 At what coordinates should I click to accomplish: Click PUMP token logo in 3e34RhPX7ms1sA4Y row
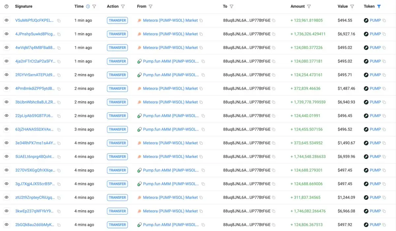click(x=366, y=143)
